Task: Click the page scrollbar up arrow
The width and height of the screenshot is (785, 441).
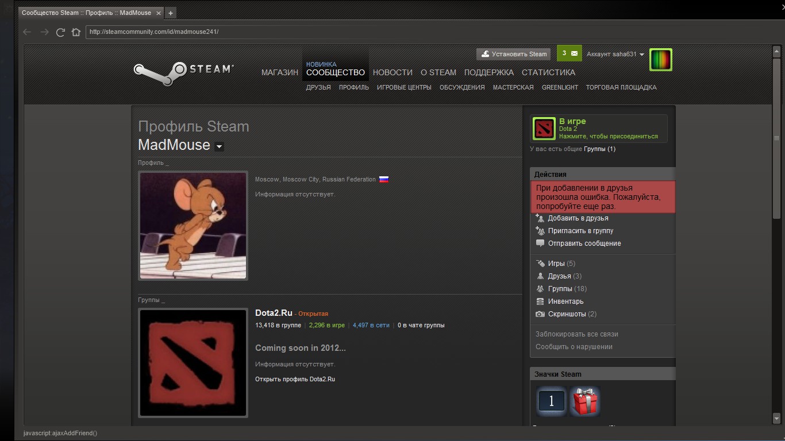Action: [x=777, y=52]
